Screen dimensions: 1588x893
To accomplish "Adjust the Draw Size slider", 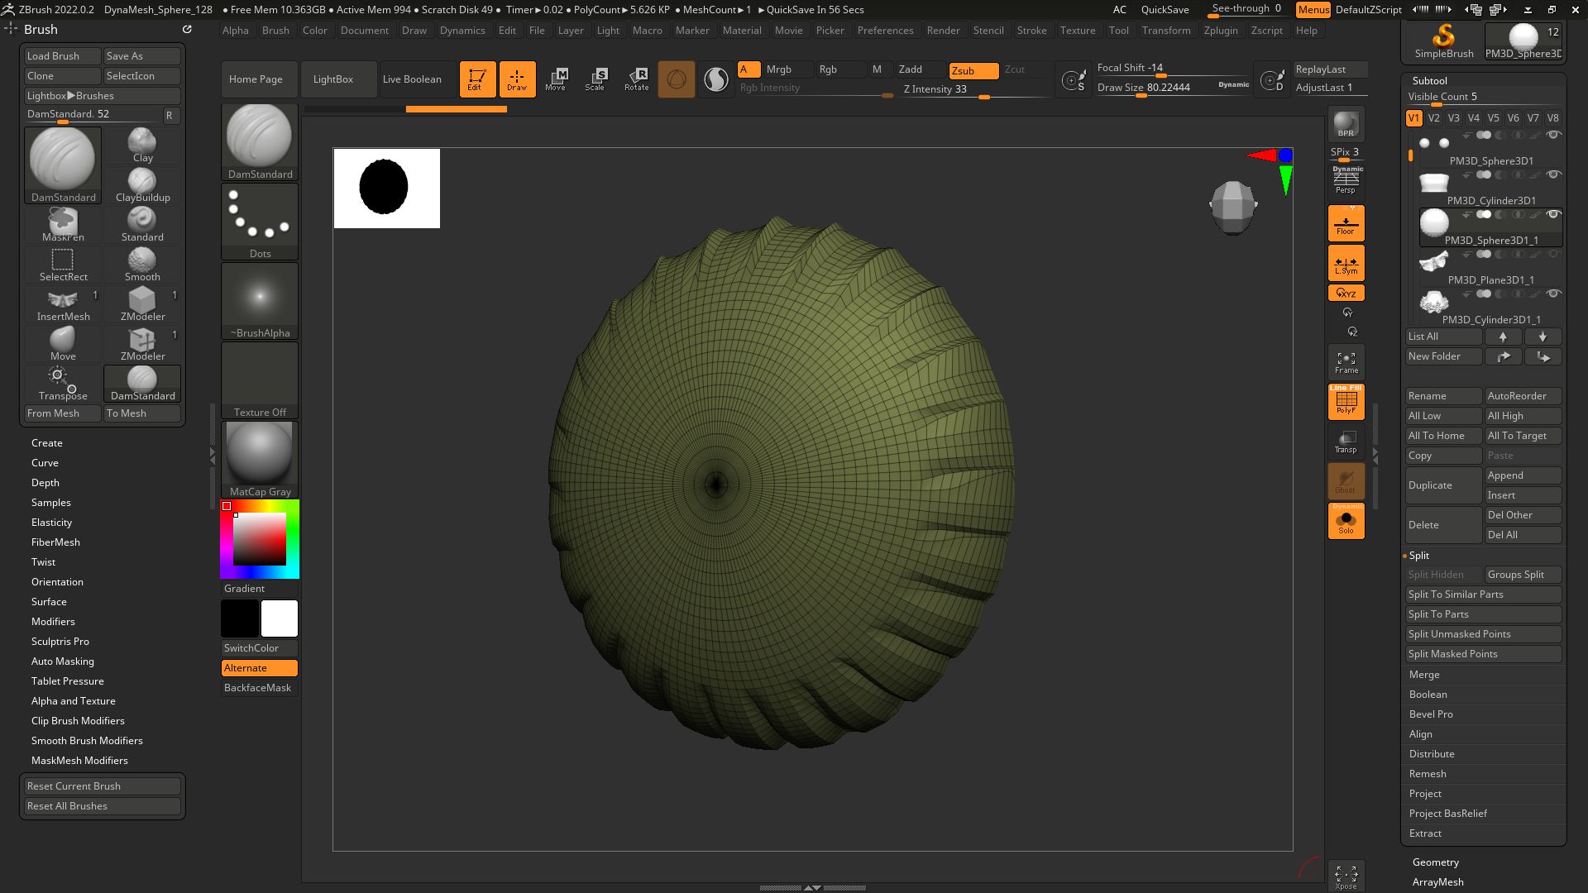I will click(x=1173, y=88).
